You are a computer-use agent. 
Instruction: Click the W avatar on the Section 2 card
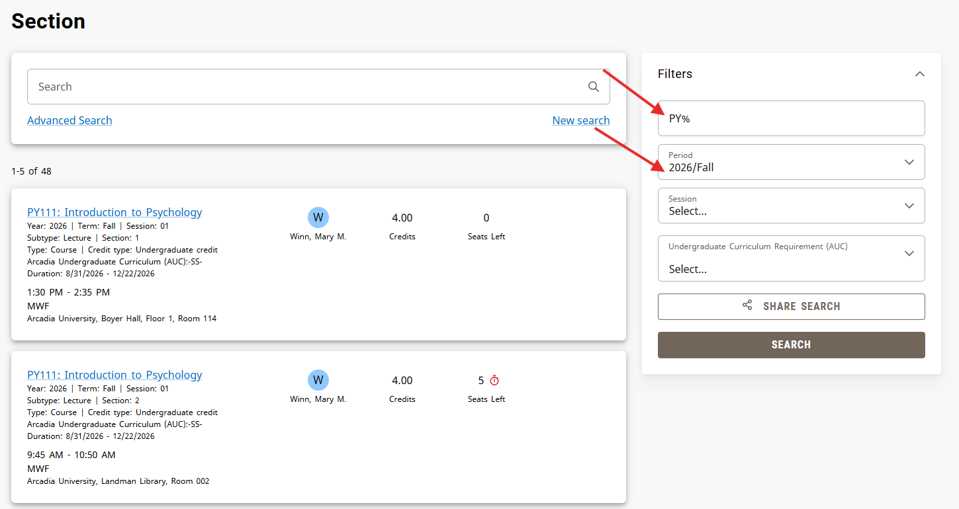(318, 380)
